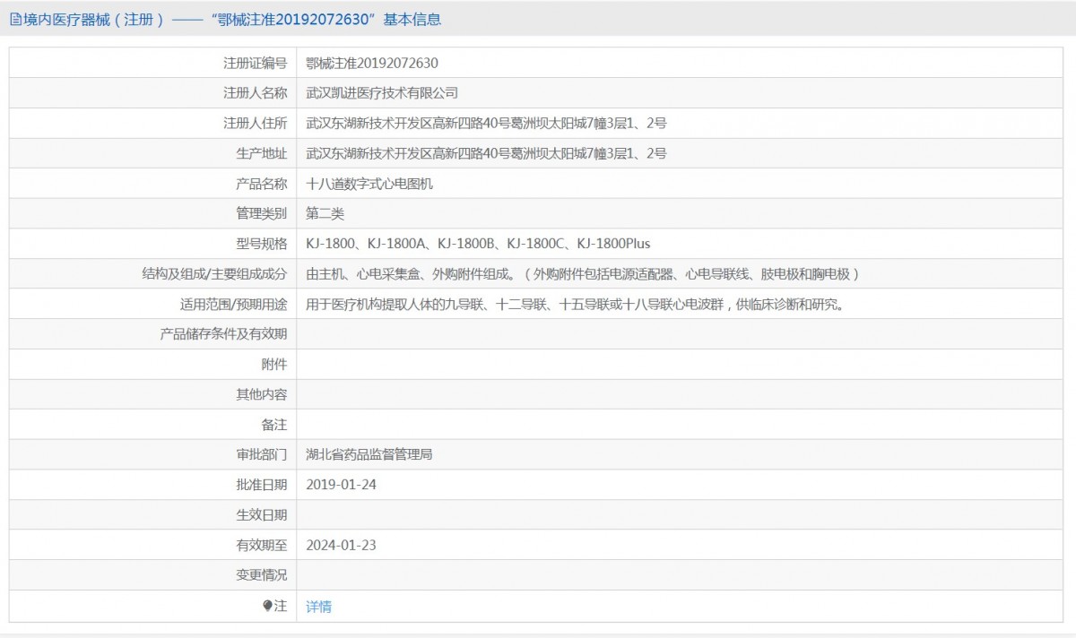Click the 附件 label
Viewport: 1076px width, 638px height.
coord(274,364)
